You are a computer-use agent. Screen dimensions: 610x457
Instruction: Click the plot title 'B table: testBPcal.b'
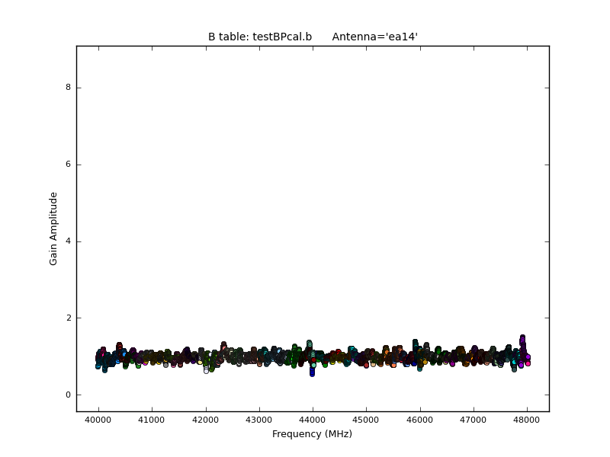click(x=260, y=37)
